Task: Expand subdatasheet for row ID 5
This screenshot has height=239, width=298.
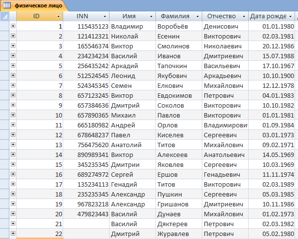Action: [13, 66]
